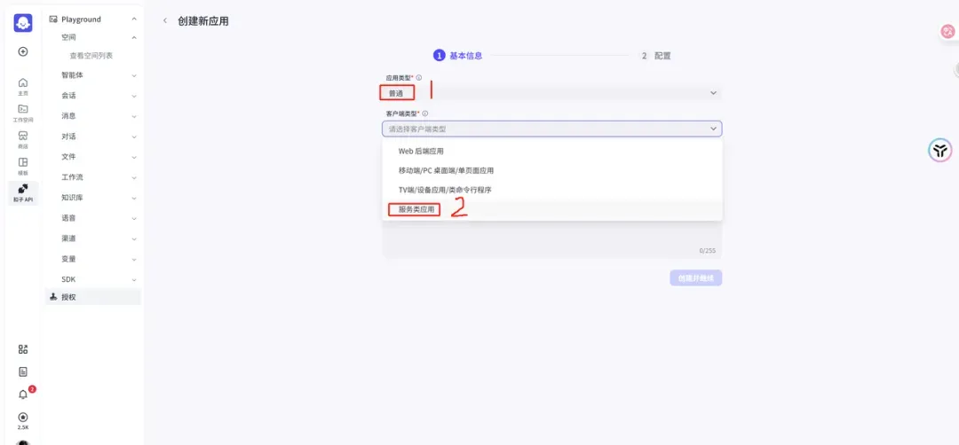Select the 服务类应用 option

[416, 209]
